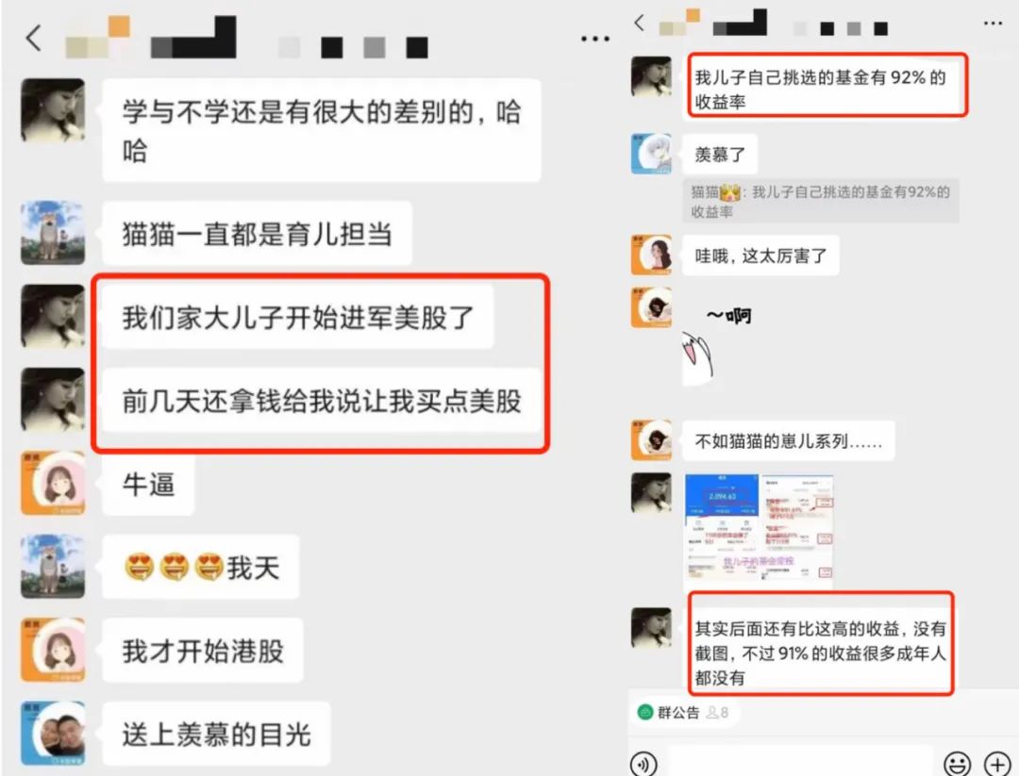
Task: Open the shared fund screenshot thumbnails
Action: pos(759,527)
